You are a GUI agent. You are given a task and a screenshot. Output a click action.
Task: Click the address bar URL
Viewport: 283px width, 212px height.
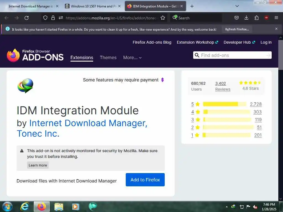tap(111, 18)
